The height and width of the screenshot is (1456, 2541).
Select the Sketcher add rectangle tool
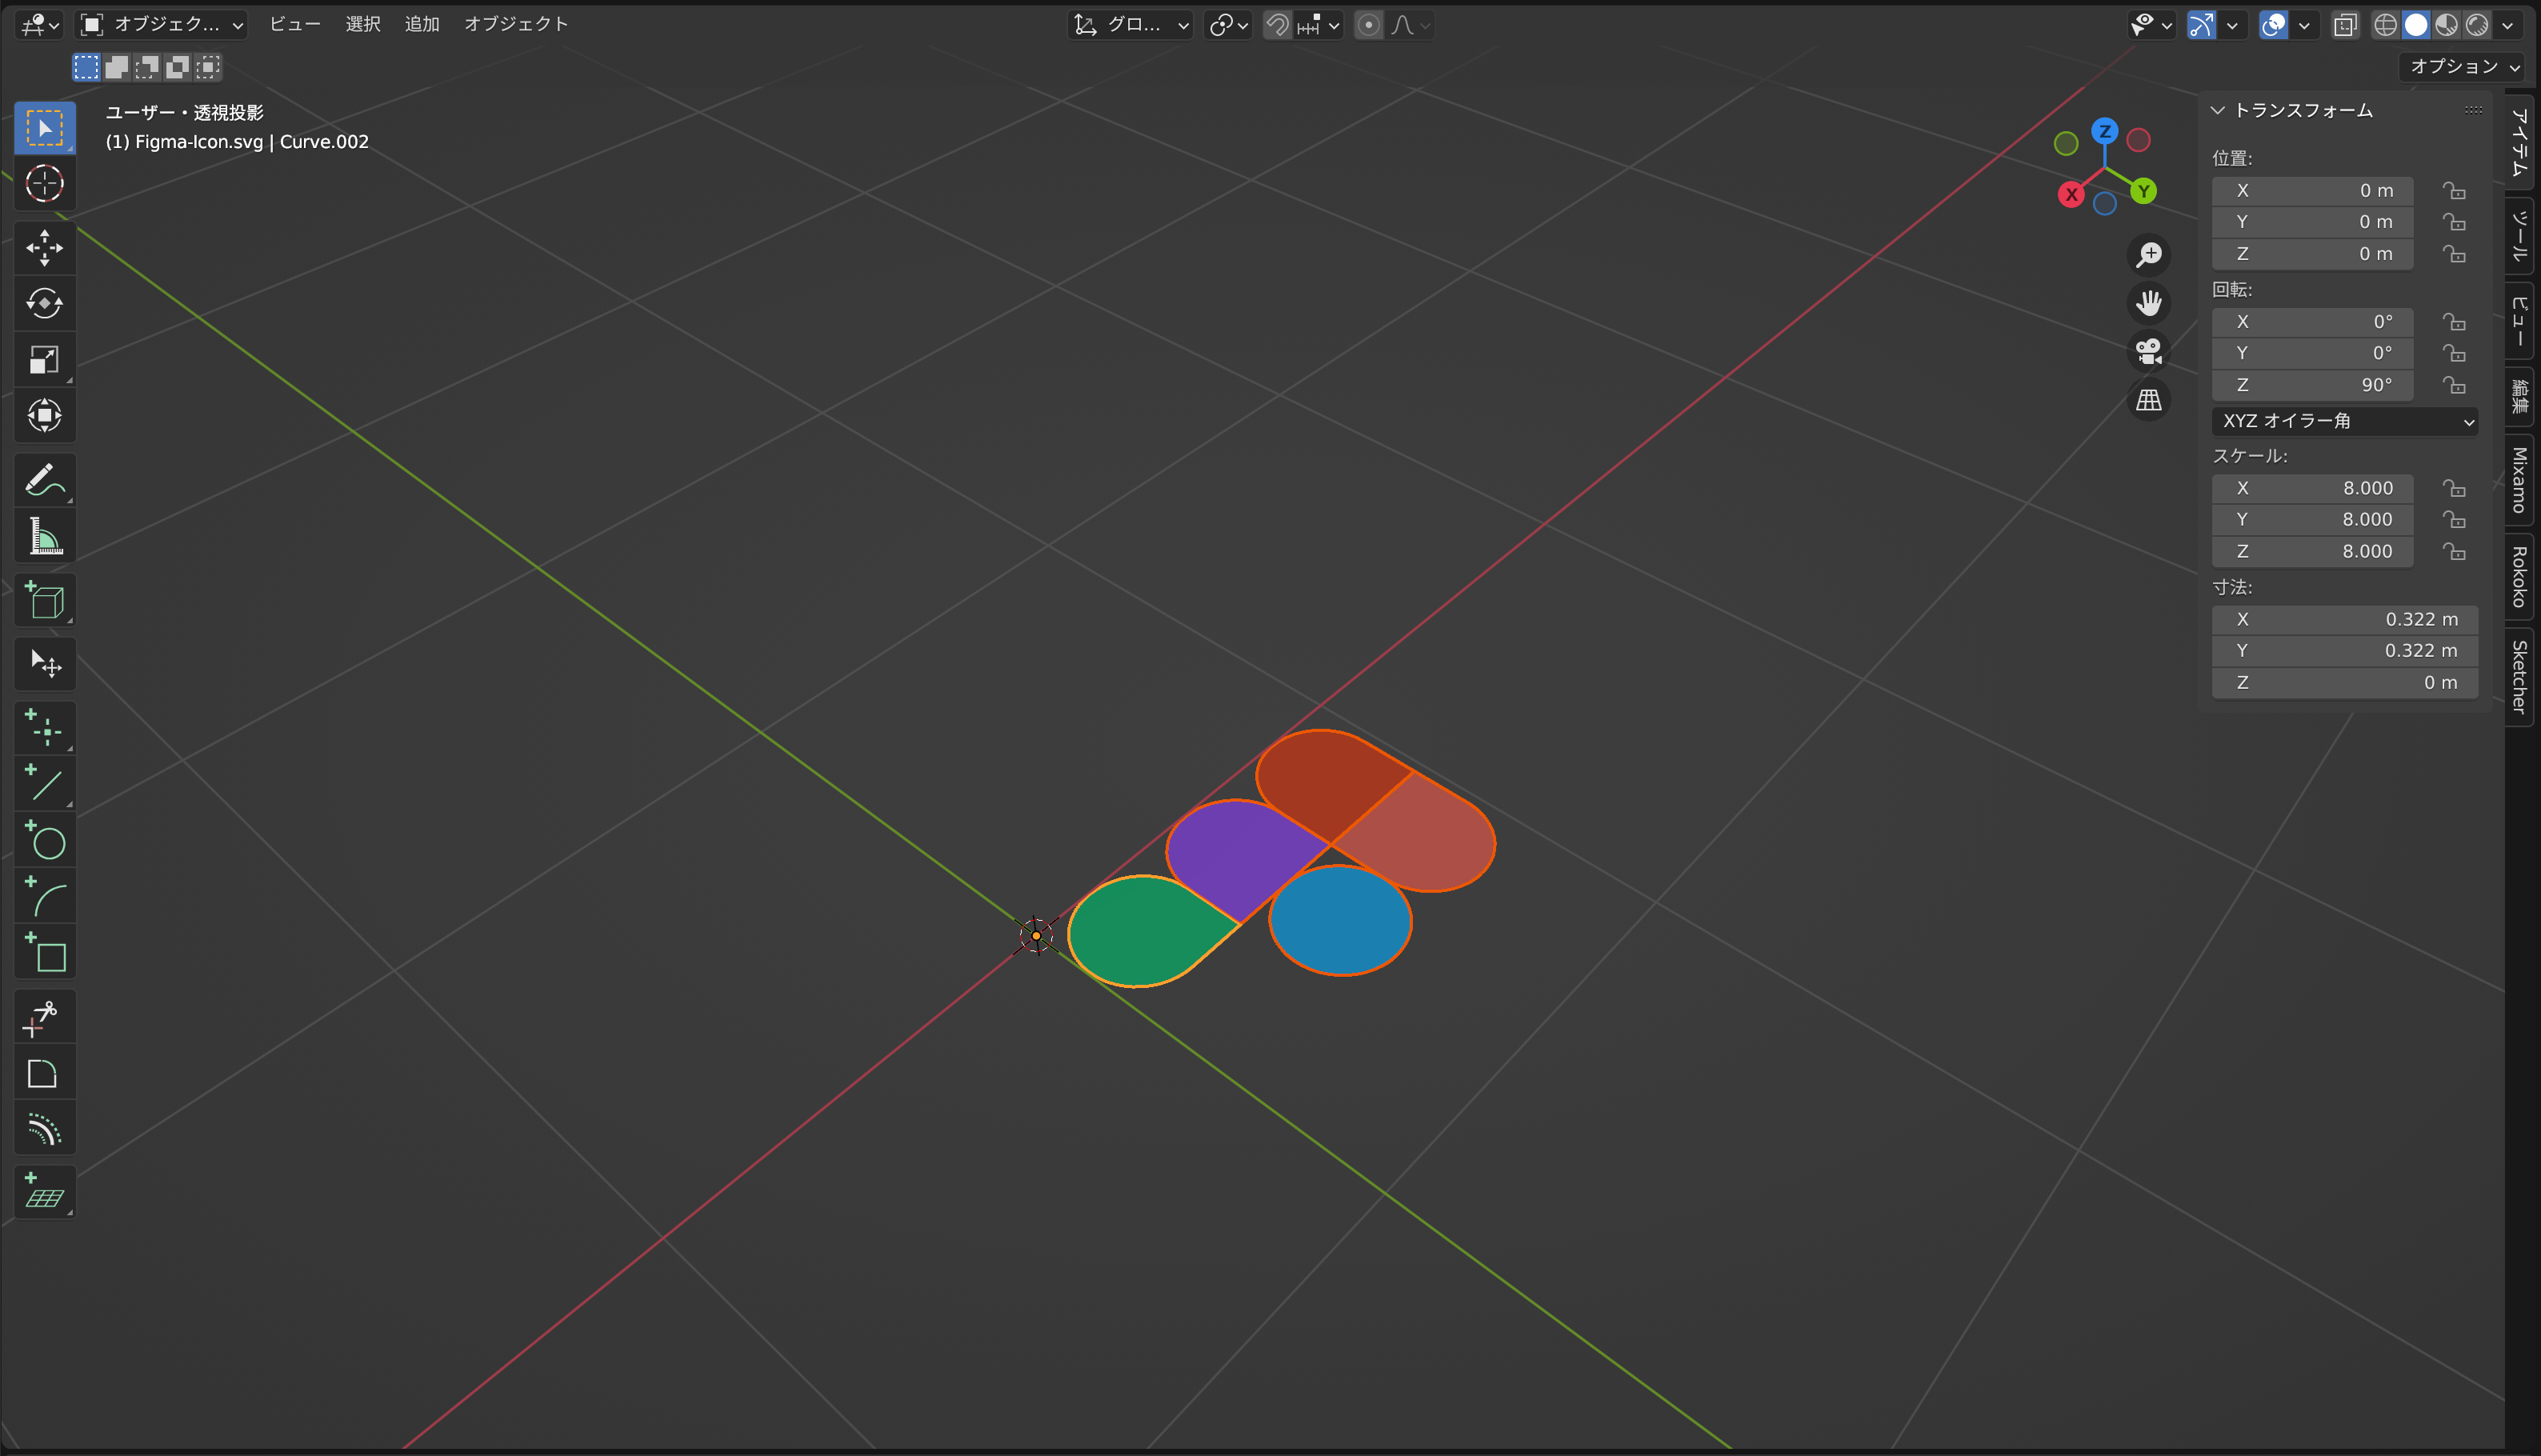tap(44, 952)
